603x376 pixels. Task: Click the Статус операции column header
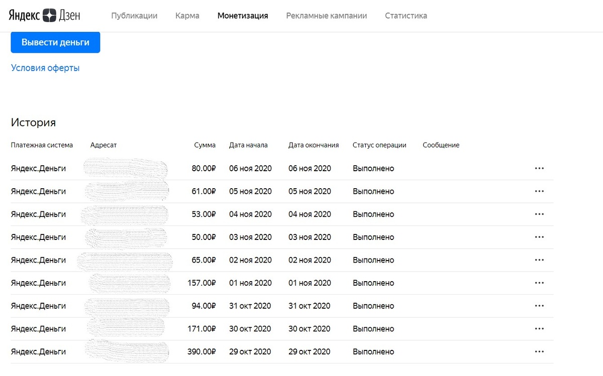point(379,145)
